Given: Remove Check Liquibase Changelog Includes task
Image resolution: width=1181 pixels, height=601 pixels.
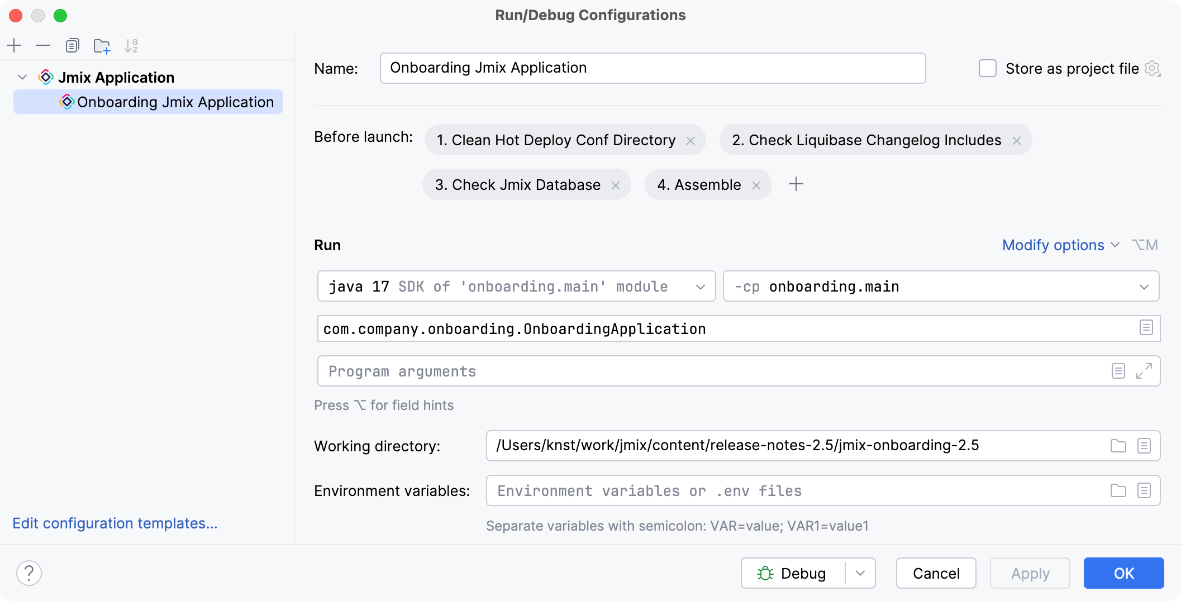Looking at the screenshot, I should click(1017, 141).
